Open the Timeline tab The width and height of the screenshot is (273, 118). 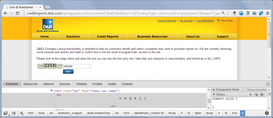81,84
